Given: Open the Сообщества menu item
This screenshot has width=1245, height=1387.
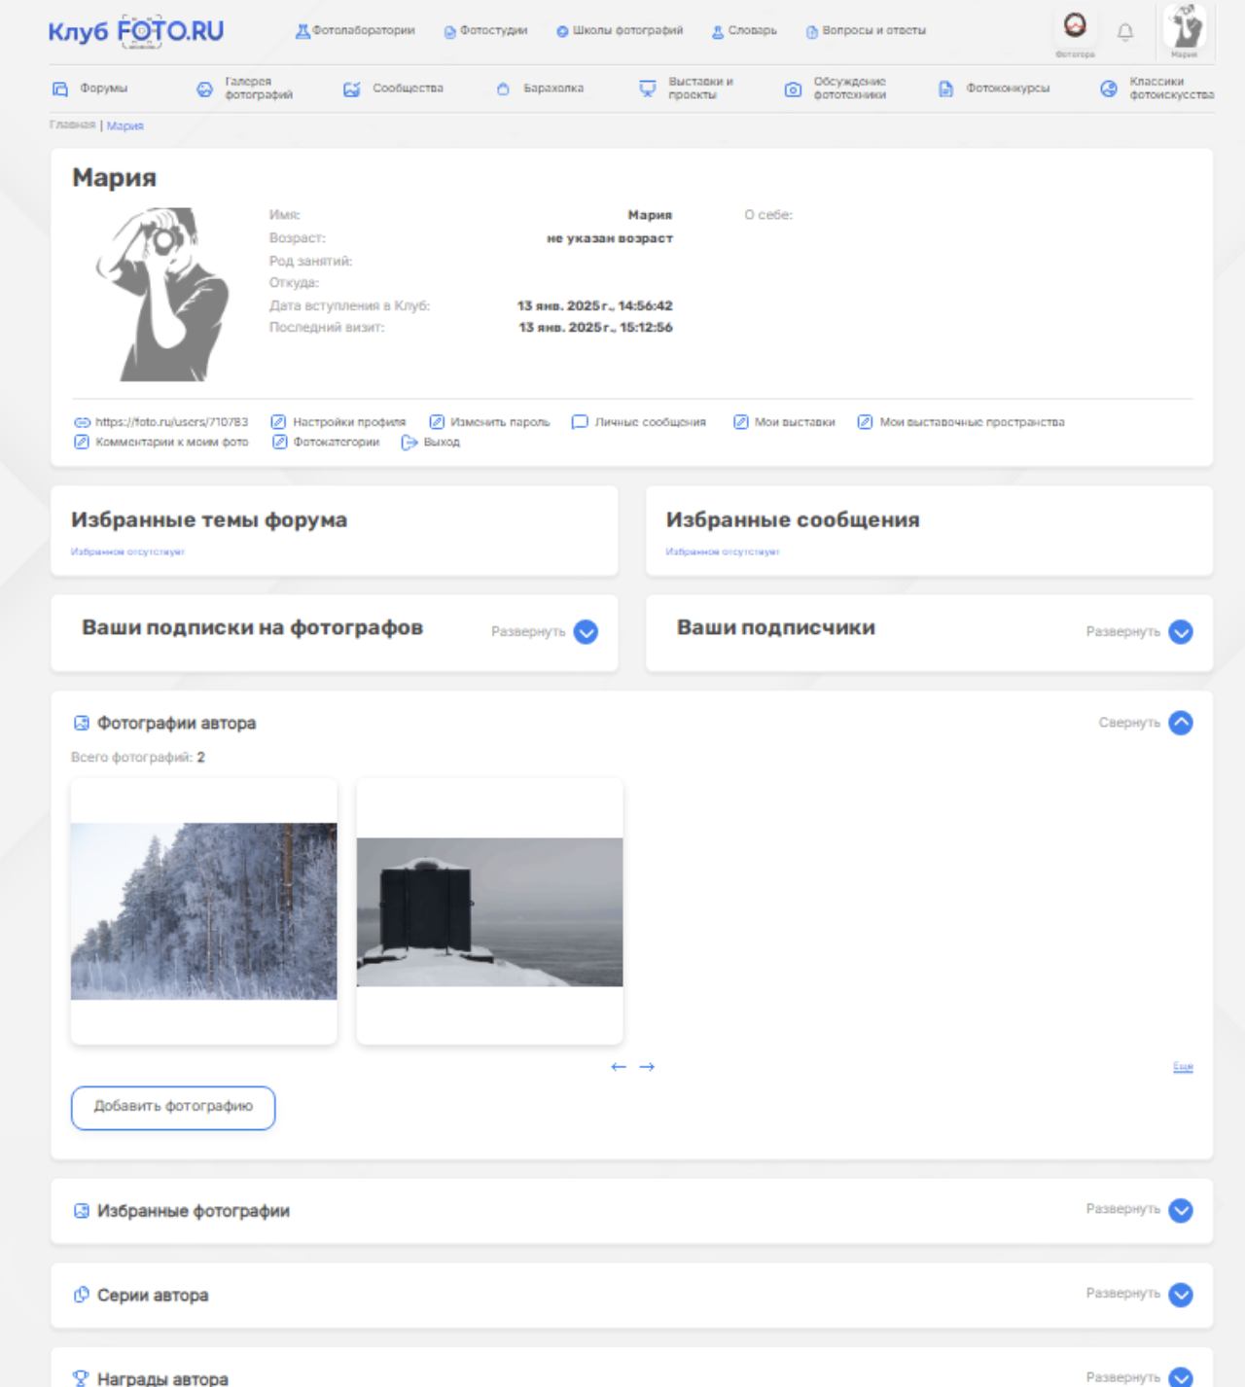Looking at the screenshot, I should tap(407, 89).
